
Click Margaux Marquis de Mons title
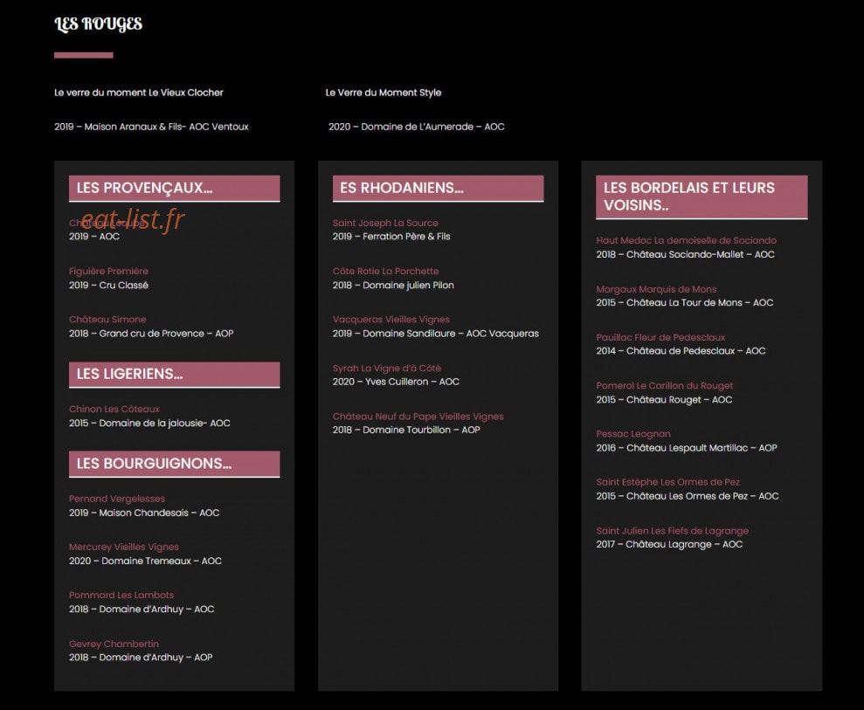(656, 289)
